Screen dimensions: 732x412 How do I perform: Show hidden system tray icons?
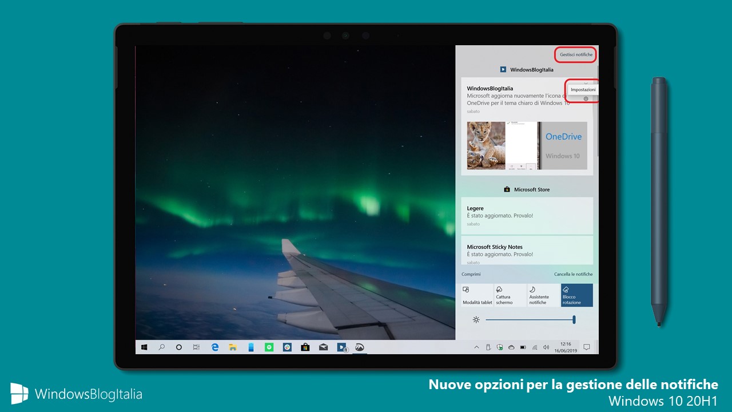point(476,347)
